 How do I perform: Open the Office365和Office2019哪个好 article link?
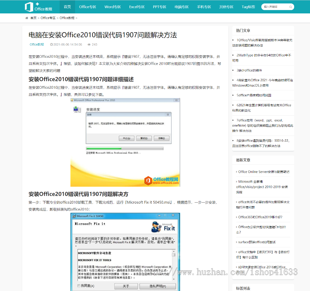(260, 217)
